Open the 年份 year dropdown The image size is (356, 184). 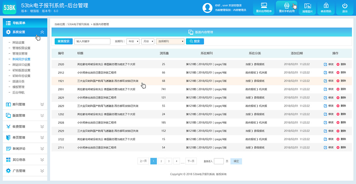[133, 42]
